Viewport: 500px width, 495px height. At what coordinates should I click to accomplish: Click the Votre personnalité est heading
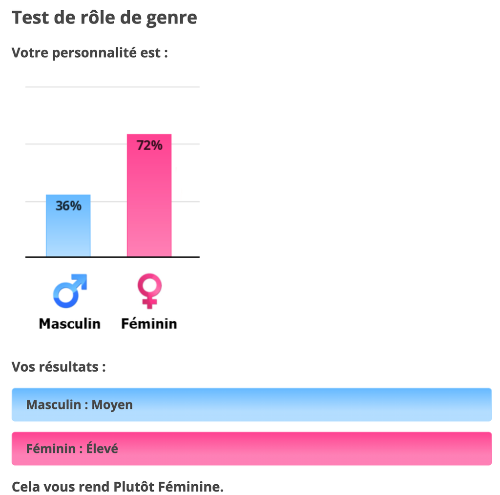[x=90, y=52]
